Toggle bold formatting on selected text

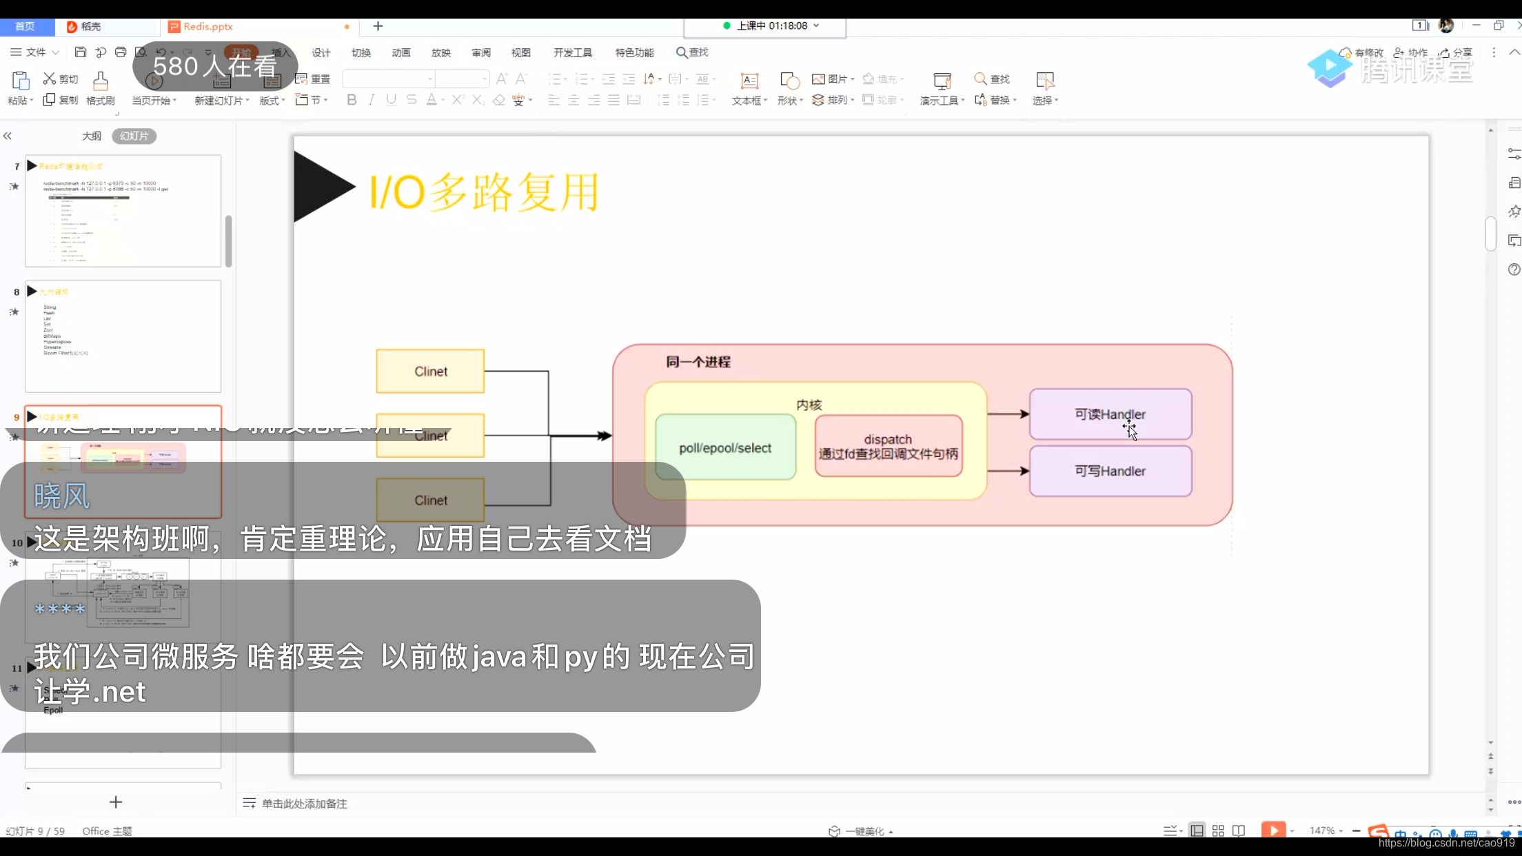[x=352, y=100]
